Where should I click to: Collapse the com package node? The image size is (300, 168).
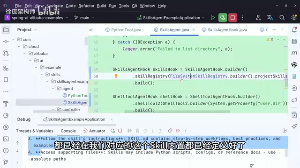[14, 39]
